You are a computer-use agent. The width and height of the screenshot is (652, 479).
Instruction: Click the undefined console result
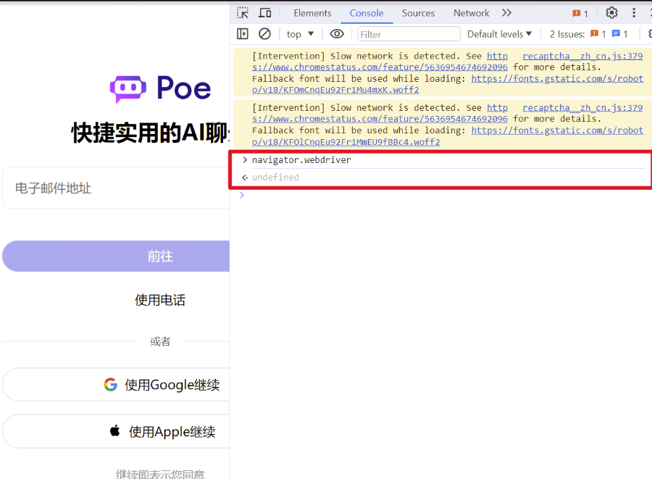(275, 177)
